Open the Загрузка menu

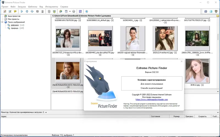tap(22, 7)
